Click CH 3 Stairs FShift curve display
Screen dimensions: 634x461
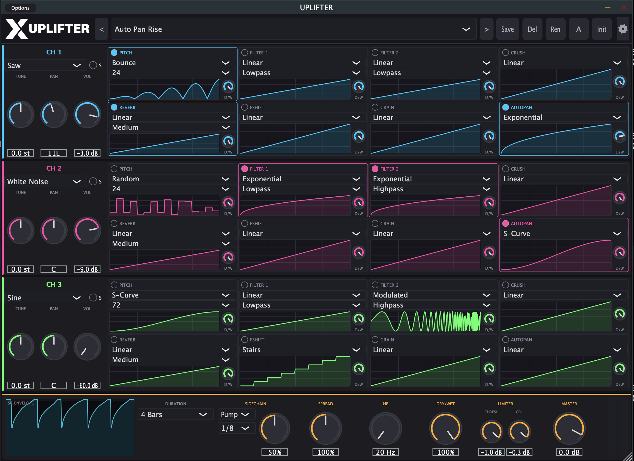(295, 371)
